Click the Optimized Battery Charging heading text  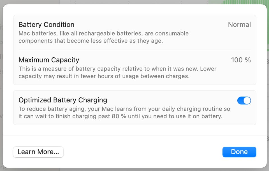[63, 100]
